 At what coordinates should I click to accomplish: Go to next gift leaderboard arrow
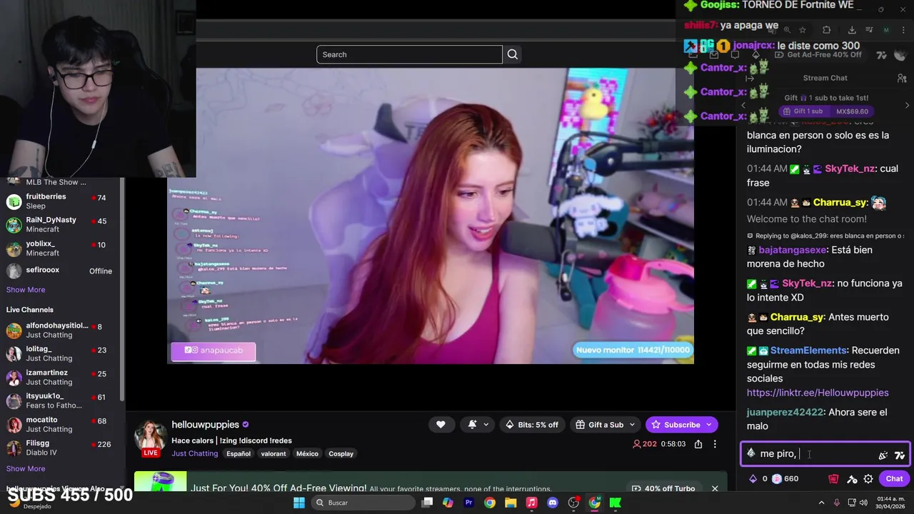tap(907, 105)
